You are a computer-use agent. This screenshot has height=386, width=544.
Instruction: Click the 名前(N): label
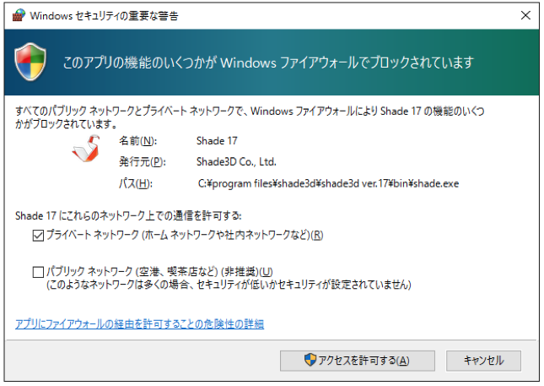(x=138, y=141)
